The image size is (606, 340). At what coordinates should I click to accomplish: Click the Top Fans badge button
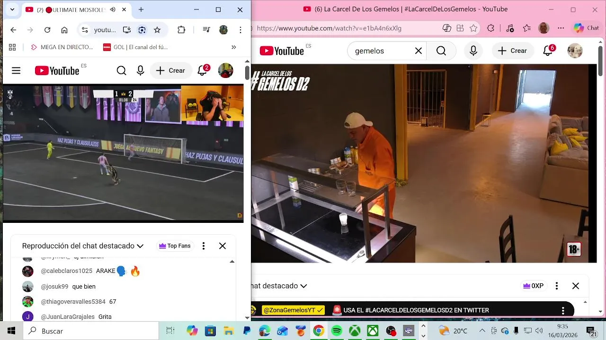(175, 246)
